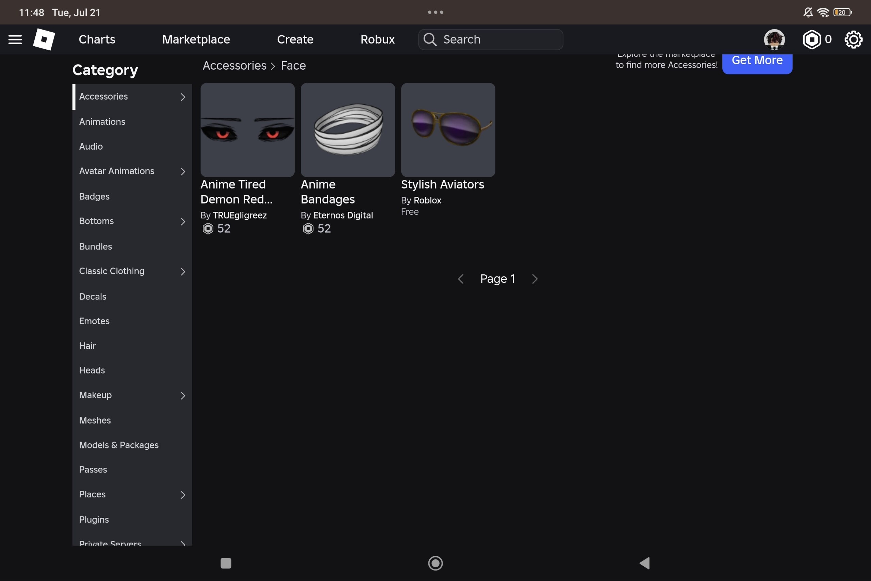Open the hamburger navigation menu
The image size is (871, 581).
[15, 39]
